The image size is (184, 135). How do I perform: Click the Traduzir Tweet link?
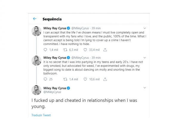[x=41, y=115]
